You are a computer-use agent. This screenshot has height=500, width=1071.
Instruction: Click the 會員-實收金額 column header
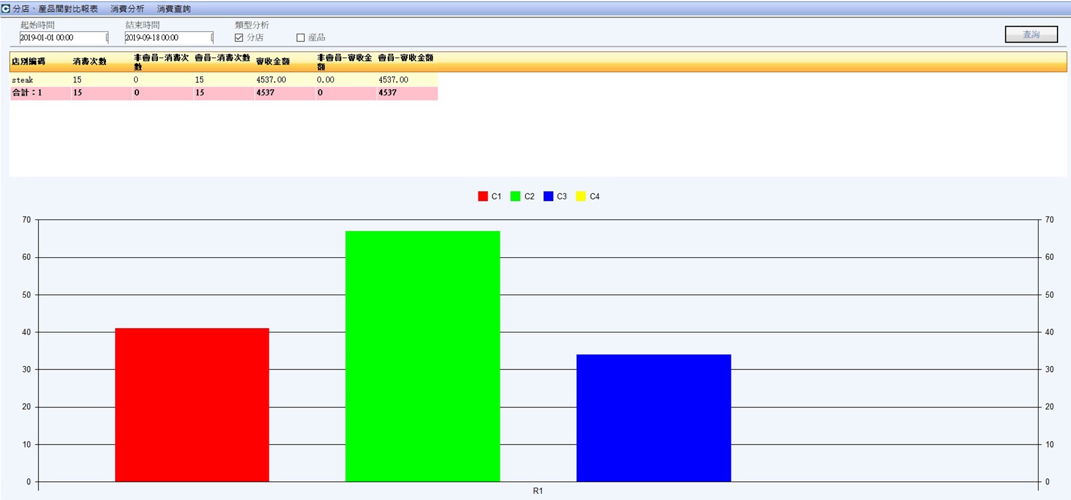[x=406, y=58]
